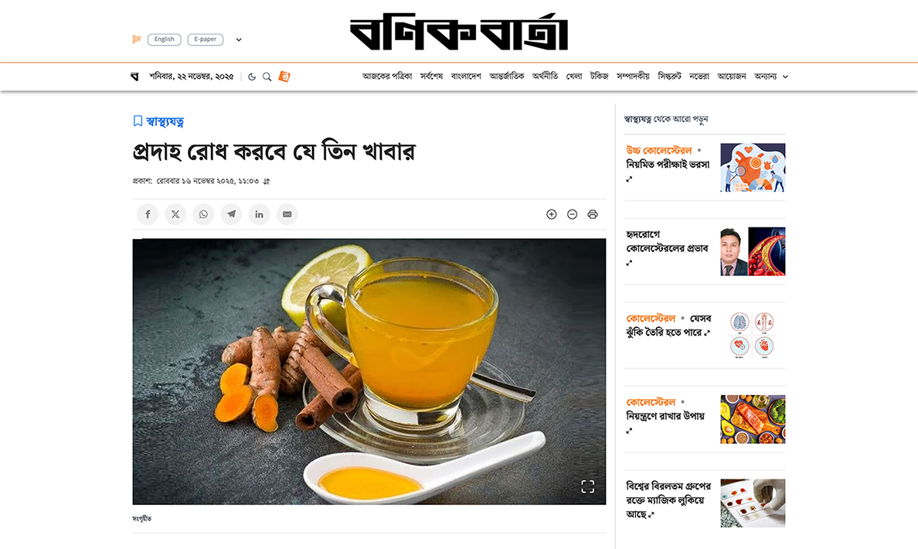Open the অর্থনীতি menu item
The width and height of the screenshot is (918, 549).
click(x=545, y=77)
